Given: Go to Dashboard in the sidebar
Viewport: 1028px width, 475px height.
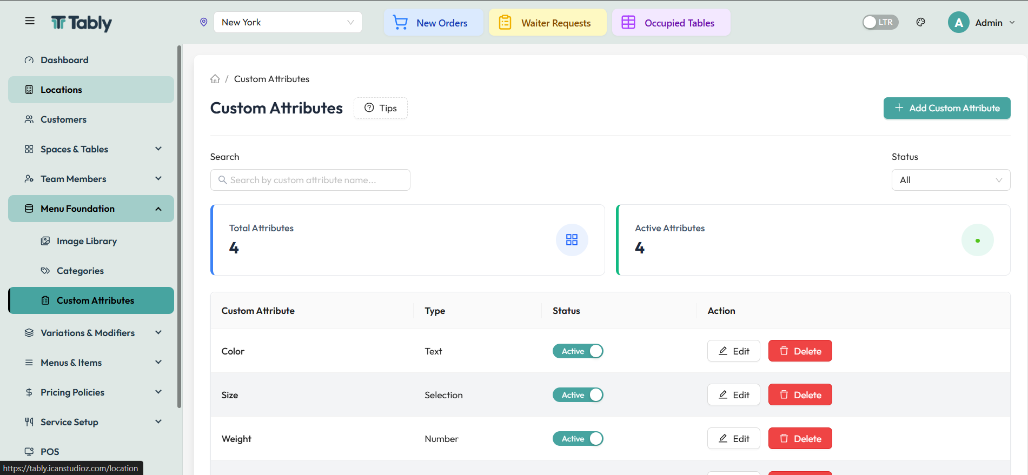Looking at the screenshot, I should (91, 60).
